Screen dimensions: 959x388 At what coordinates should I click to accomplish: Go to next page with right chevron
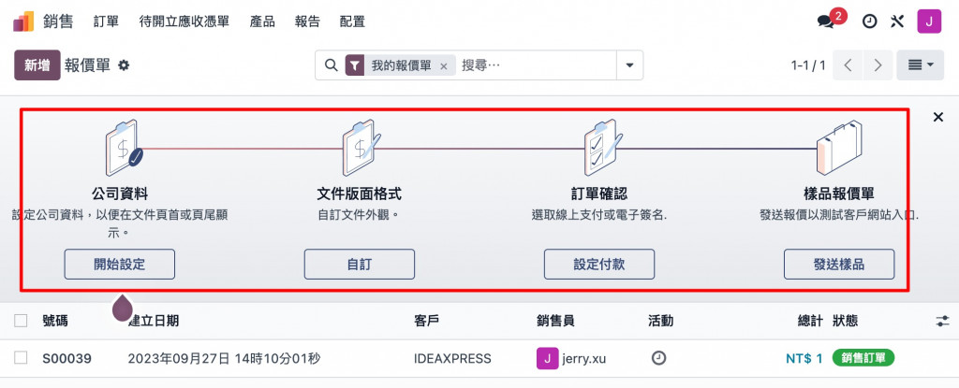coord(878,65)
